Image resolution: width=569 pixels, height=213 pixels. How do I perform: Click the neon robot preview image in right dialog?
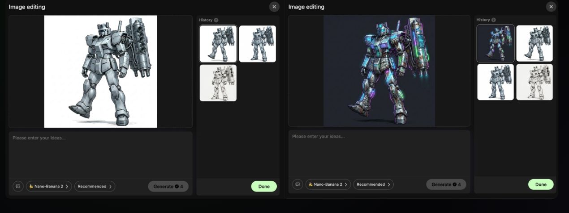[379, 71]
